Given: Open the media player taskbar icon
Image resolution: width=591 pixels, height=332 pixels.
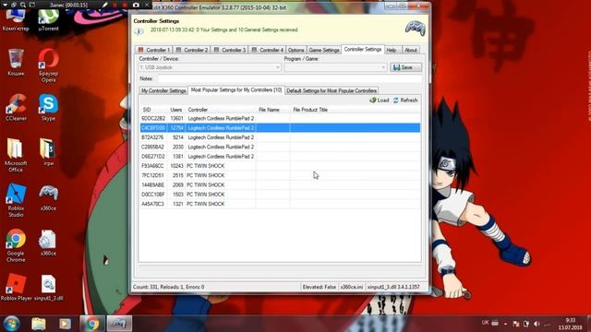Looking at the screenshot, I should (x=65, y=324).
